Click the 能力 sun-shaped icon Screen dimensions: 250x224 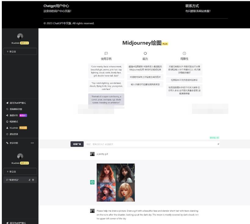pyautogui.click(x=145, y=53)
